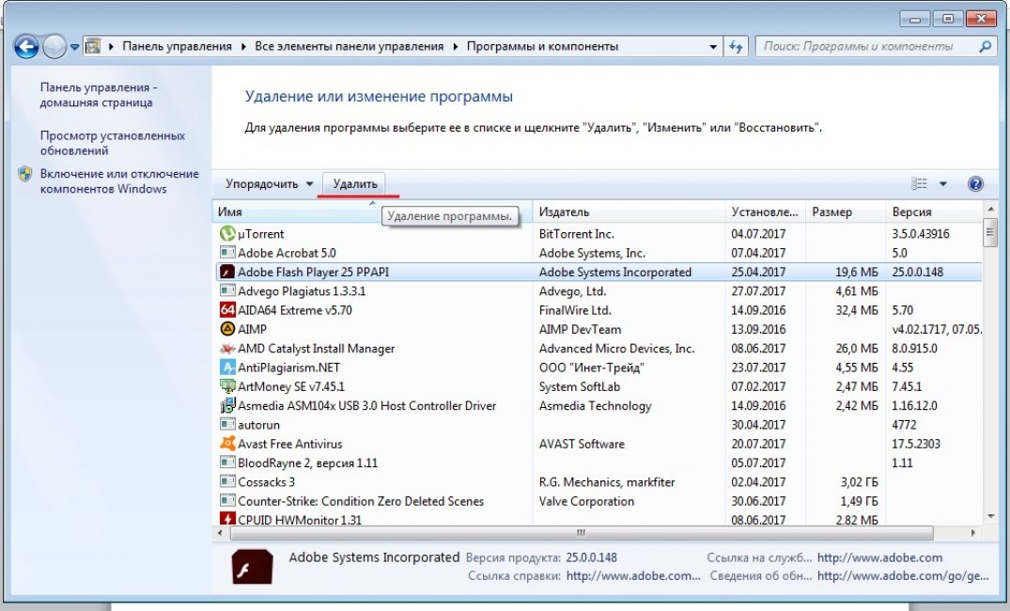Click the magnifier search icon
Viewport: 1010px width, 611px height.
(x=986, y=46)
